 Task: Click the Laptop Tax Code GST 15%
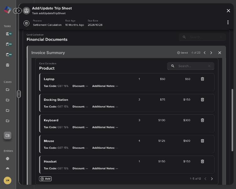pyautogui.click(x=56, y=86)
